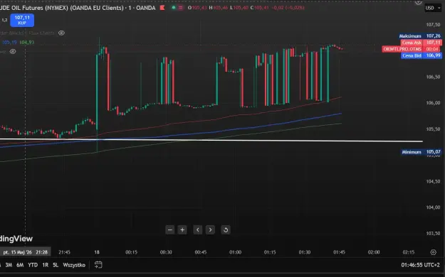Click the 01:00 time axis label
This screenshot has height=277, width=445.
(x=235, y=252)
